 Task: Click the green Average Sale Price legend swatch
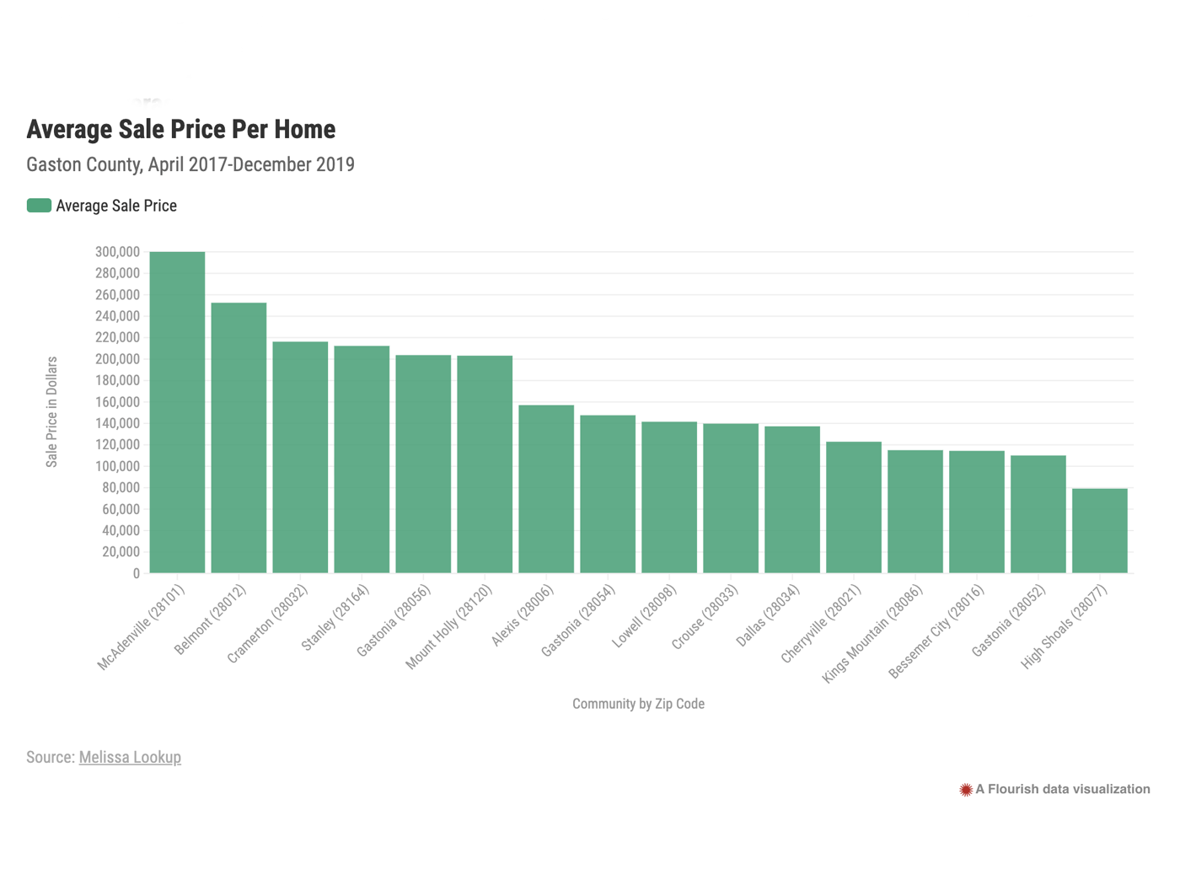pos(39,206)
